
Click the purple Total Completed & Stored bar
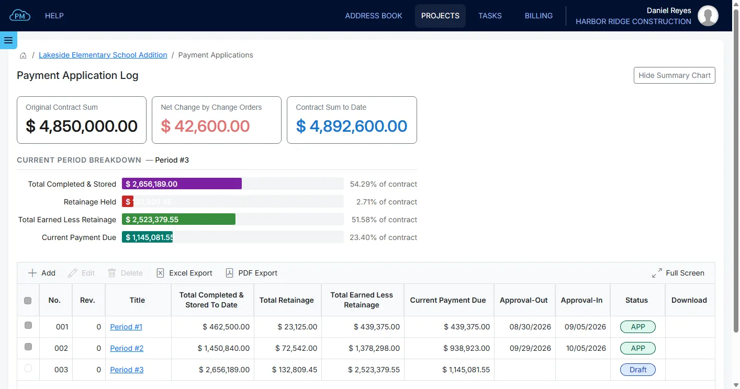click(182, 184)
